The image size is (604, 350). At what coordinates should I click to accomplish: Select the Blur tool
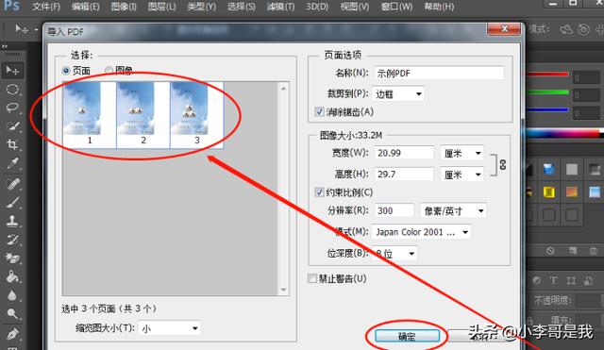pyautogui.click(x=12, y=295)
